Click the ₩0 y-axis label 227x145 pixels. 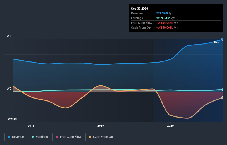tap(9, 89)
